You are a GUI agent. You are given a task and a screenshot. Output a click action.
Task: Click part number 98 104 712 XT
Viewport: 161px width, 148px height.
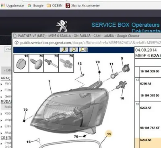150,128
